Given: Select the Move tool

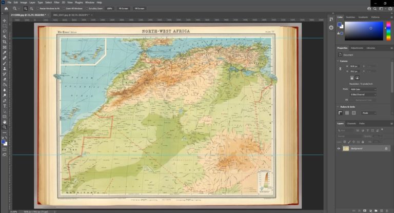Looking at the screenshot, I should tap(5, 21).
